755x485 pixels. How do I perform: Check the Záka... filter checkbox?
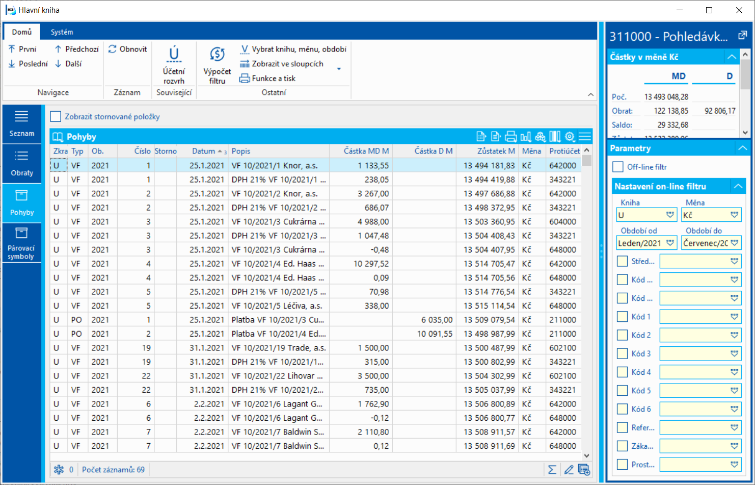click(x=622, y=446)
